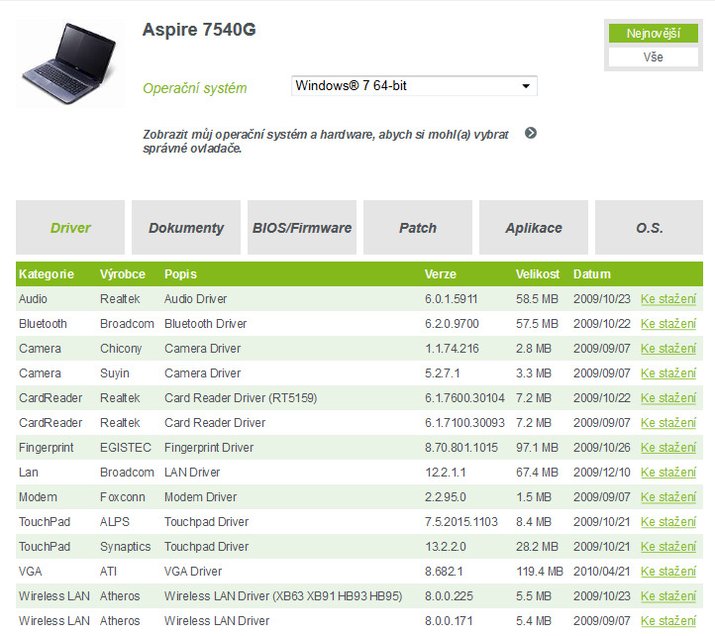Screen dimensions: 715x636
Task: Download the Suyin Camera Driver
Action: (668, 373)
